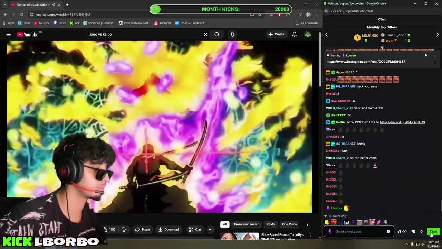Open the Photopea bookmark
Screen dimensions: 442x249
[99, 23]
